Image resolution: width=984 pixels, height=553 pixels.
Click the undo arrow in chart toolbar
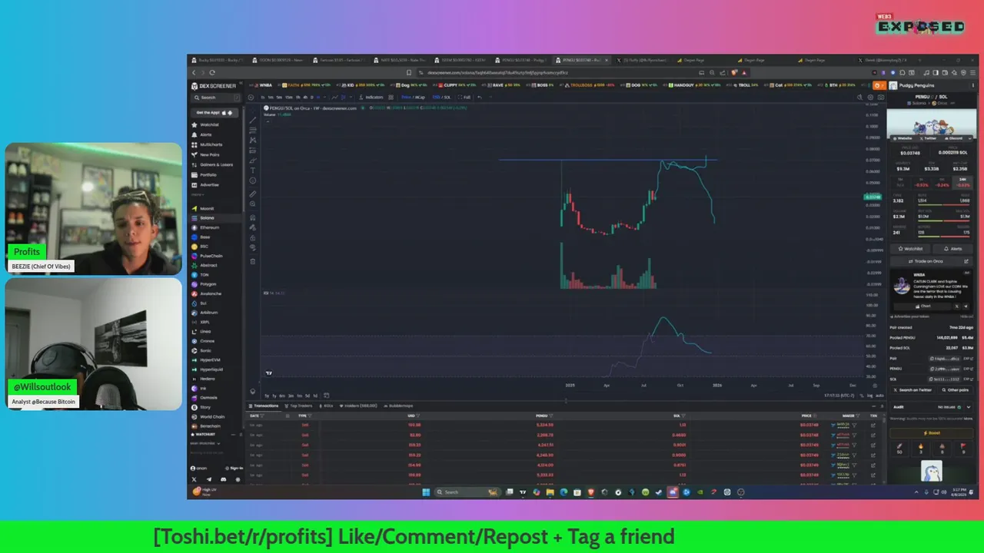pyautogui.click(x=479, y=98)
